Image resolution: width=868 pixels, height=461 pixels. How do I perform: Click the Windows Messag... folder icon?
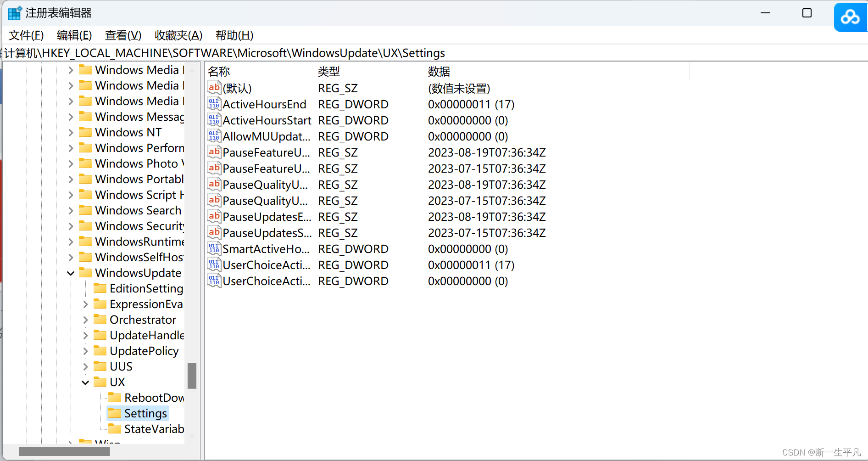(85, 117)
